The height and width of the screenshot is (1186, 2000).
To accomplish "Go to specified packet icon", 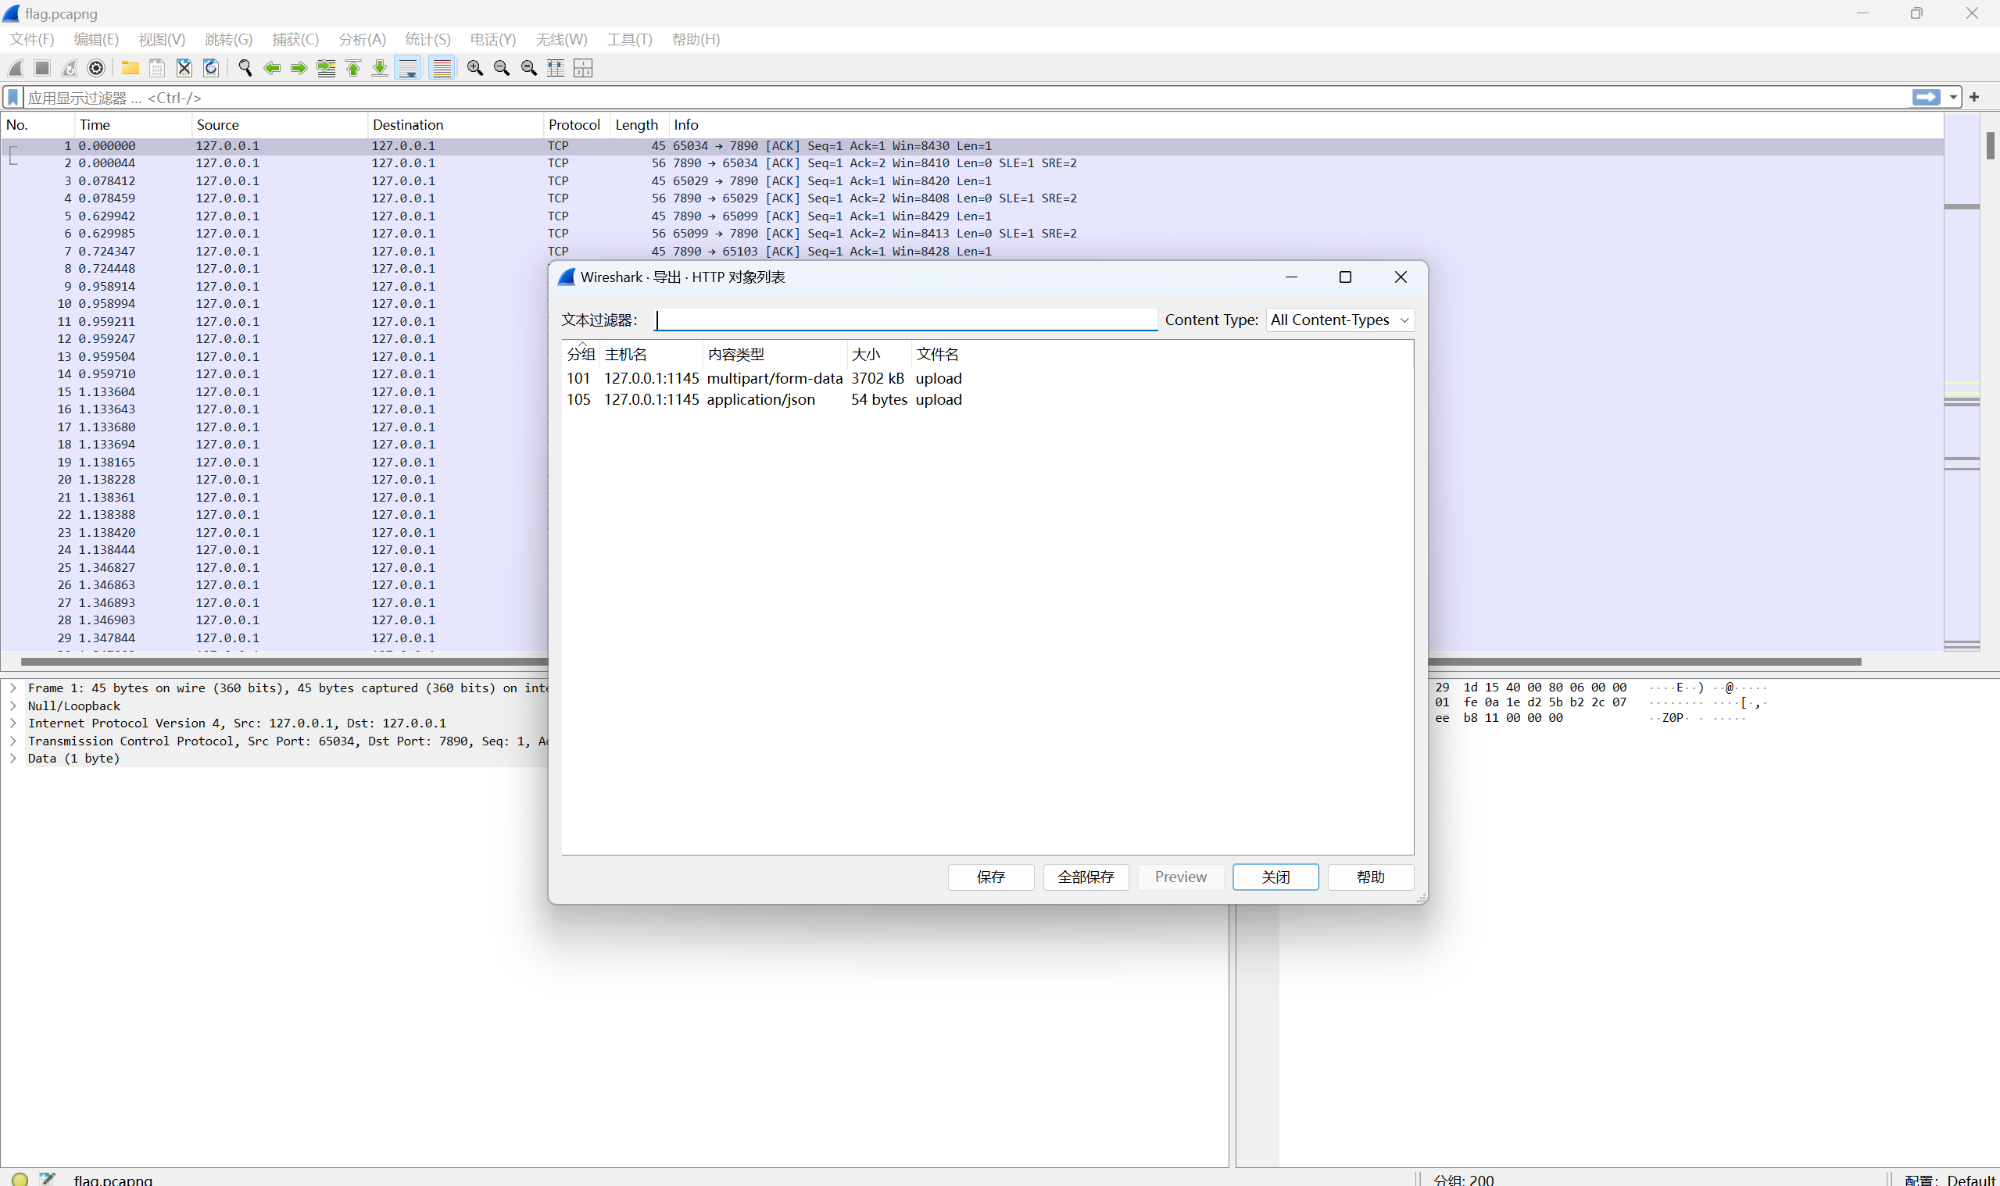I will [326, 68].
